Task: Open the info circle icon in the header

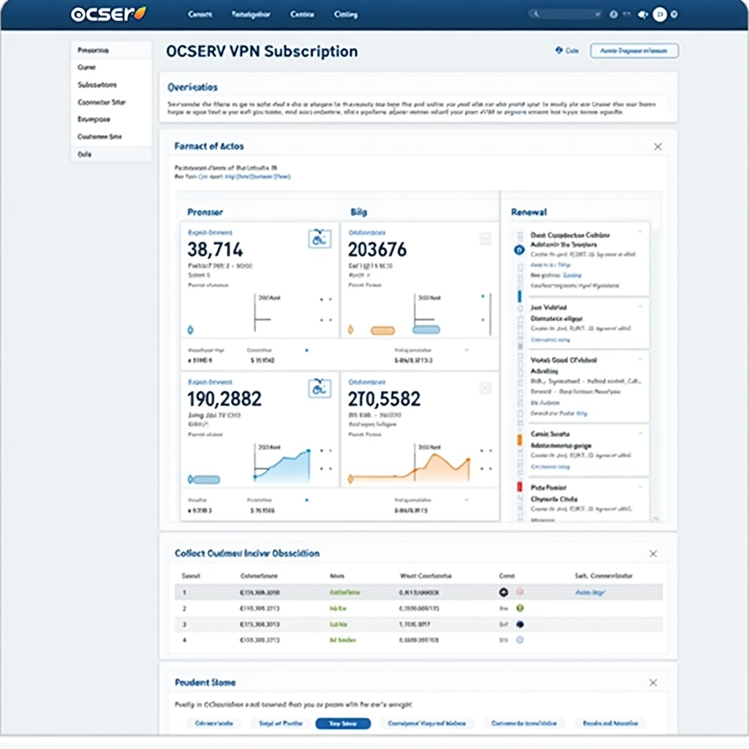Action: [614, 14]
